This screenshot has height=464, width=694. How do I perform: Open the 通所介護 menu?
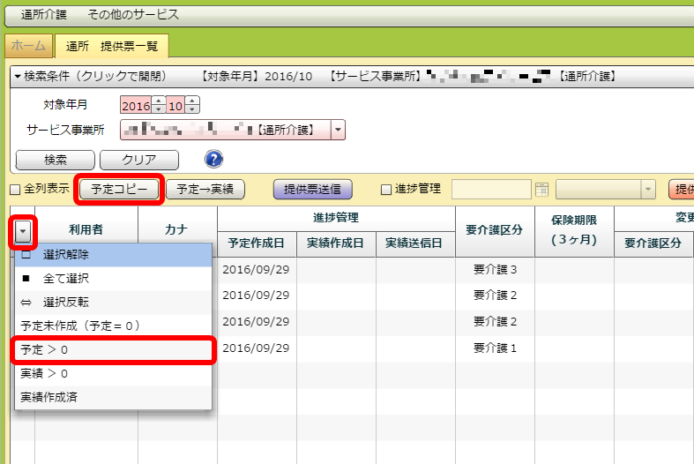[x=45, y=15]
